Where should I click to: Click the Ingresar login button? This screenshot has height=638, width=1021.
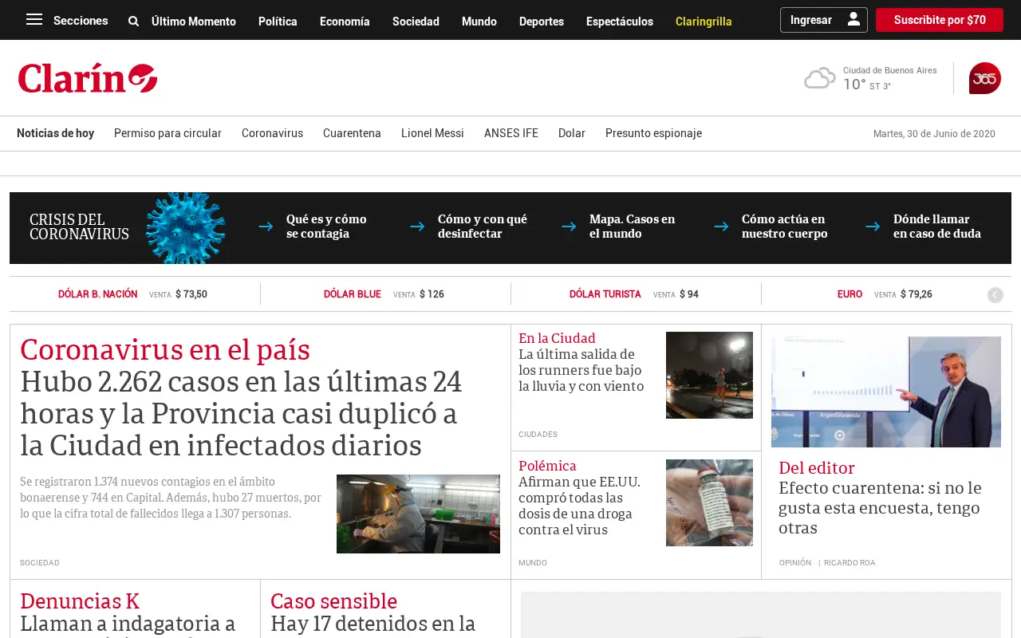(x=824, y=20)
